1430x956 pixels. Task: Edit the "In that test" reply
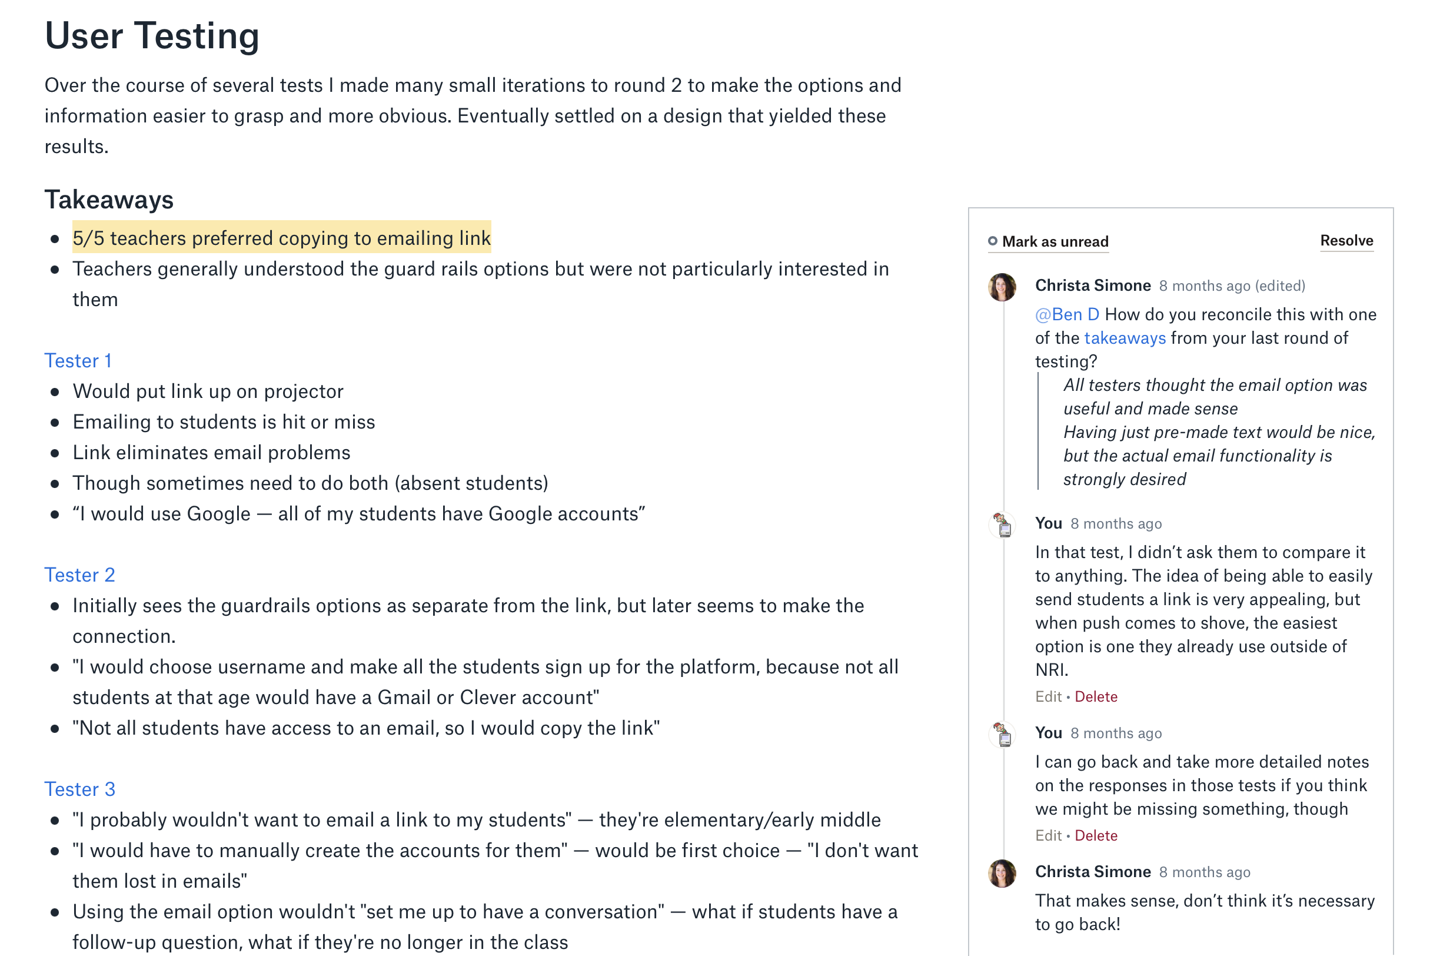pos(1048,697)
